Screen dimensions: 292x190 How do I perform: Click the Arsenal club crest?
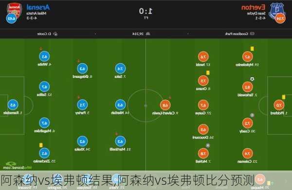[x=15, y=10]
